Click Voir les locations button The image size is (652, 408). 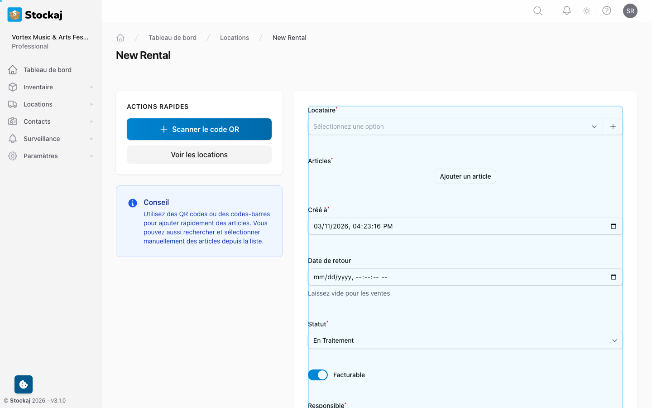click(199, 155)
